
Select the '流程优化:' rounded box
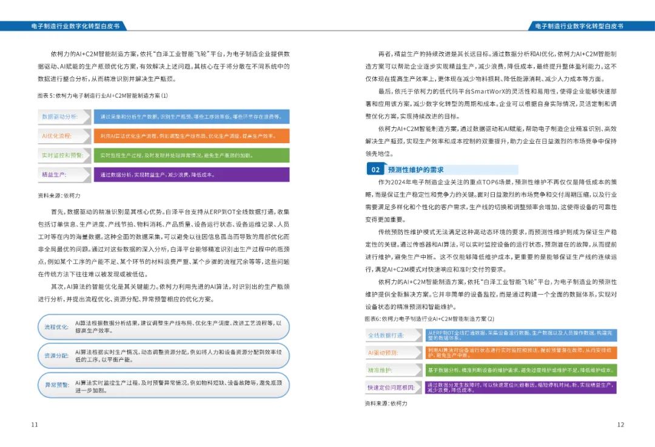(x=163, y=327)
